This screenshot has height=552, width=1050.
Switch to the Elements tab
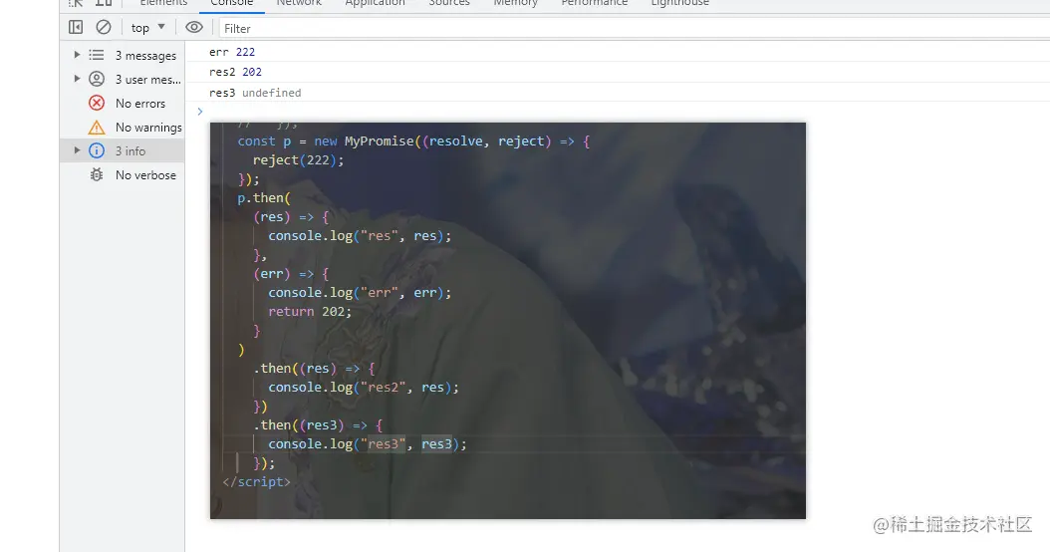pyautogui.click(x=163, y=3)
